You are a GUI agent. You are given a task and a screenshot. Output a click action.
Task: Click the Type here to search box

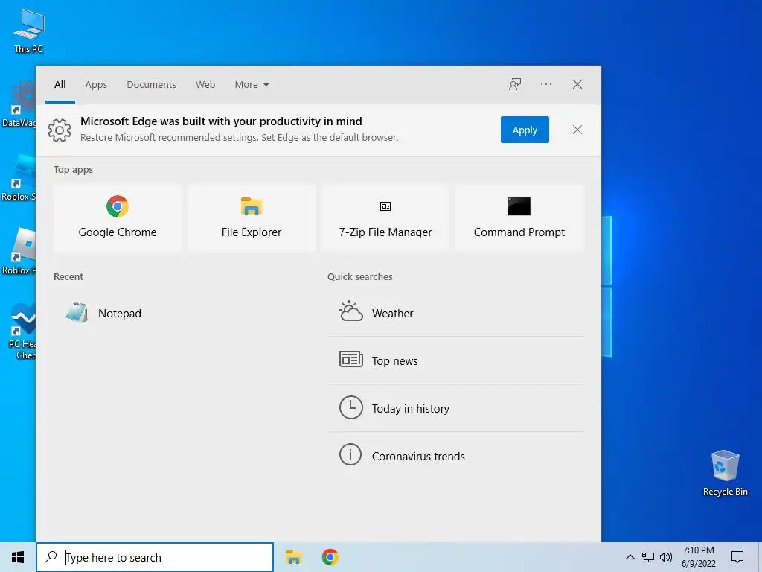click(x=155, y=557)
